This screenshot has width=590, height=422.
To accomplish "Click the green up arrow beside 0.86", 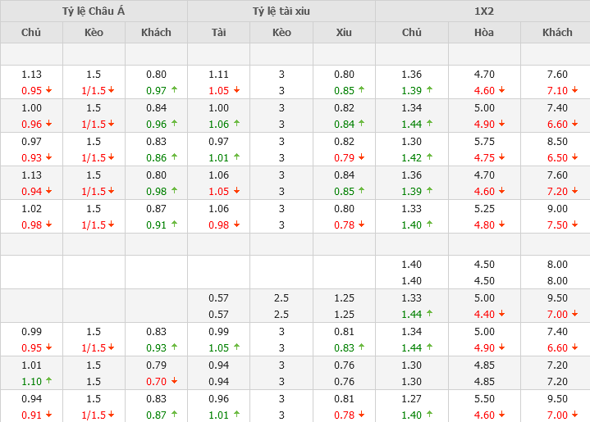I will (x=174, y=157).
